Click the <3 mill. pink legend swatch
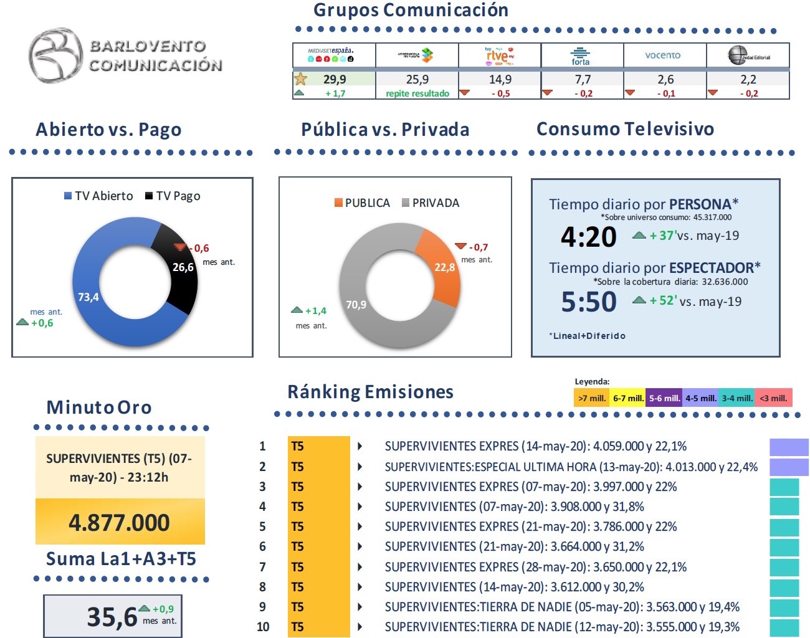 coord(774,398)
